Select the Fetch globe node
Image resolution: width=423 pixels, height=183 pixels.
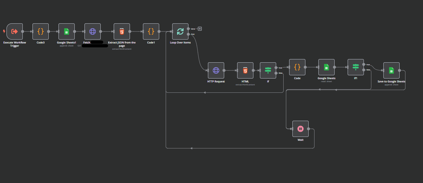93,31
